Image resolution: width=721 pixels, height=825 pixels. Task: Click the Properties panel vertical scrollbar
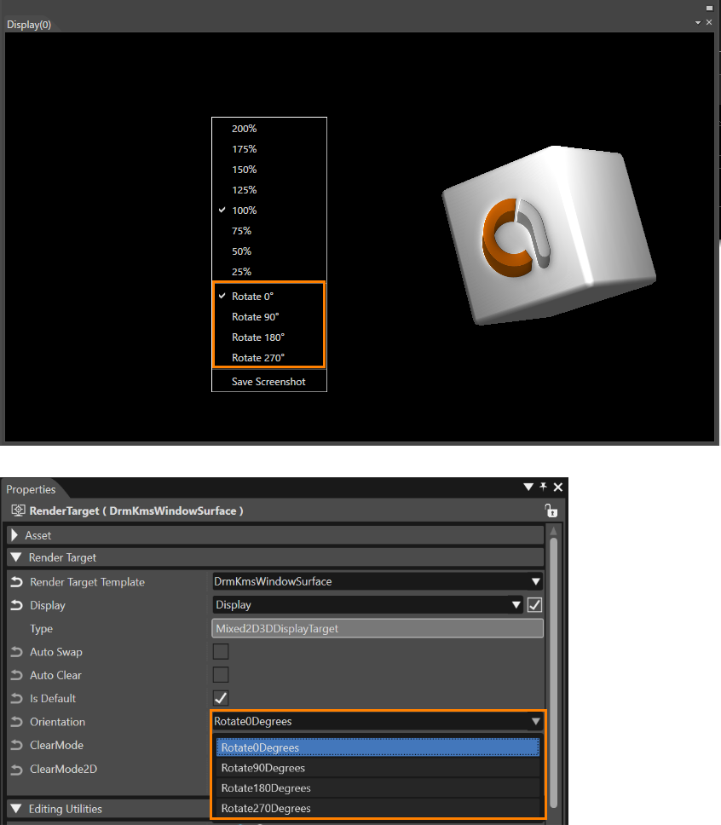pyautogui.click(x=554, y=673)
